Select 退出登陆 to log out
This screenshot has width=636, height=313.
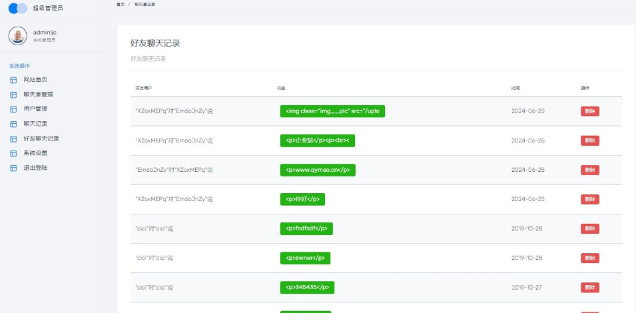35,168
